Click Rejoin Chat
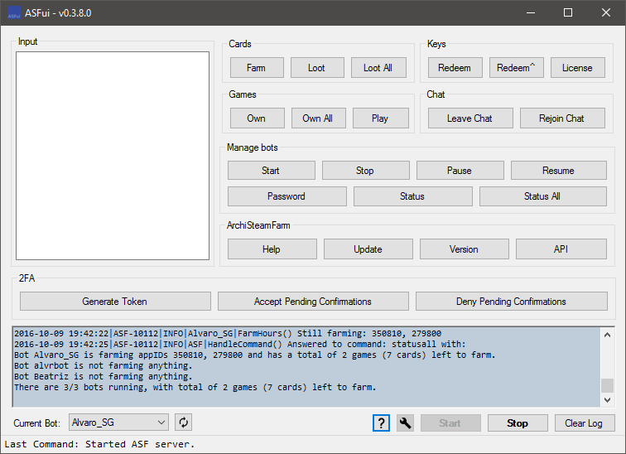The width and height of the screenshot is (626, 454). pyautogui.click(x=562, y=118)
